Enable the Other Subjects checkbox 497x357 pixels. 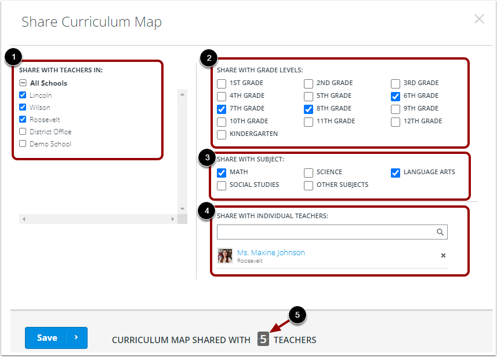pos(309,186)
